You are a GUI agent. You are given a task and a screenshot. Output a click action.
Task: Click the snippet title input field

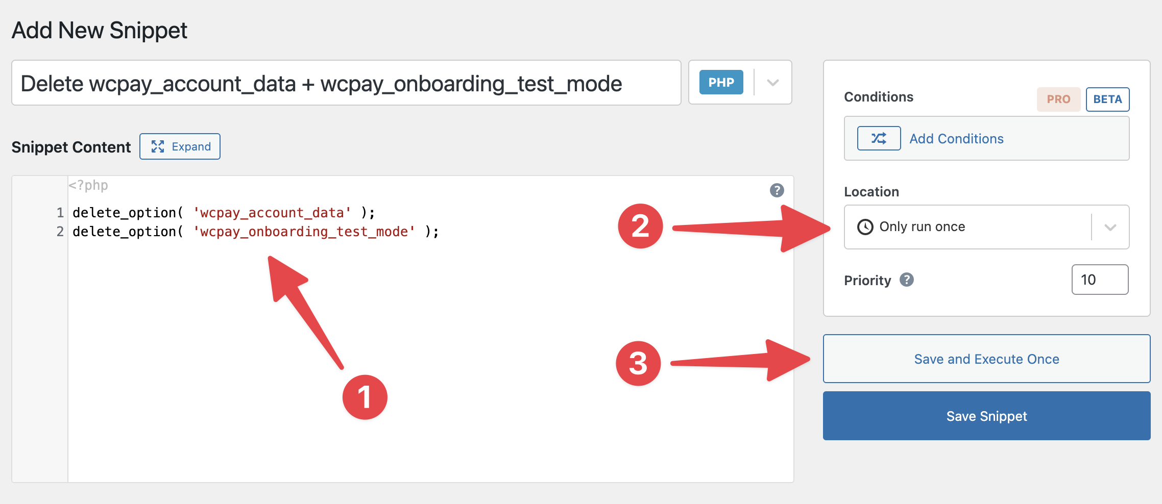(346, 83)
